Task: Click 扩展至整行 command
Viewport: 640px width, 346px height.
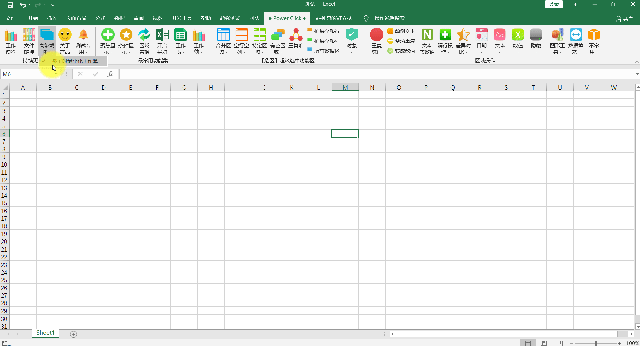Action: click(324, 31)
